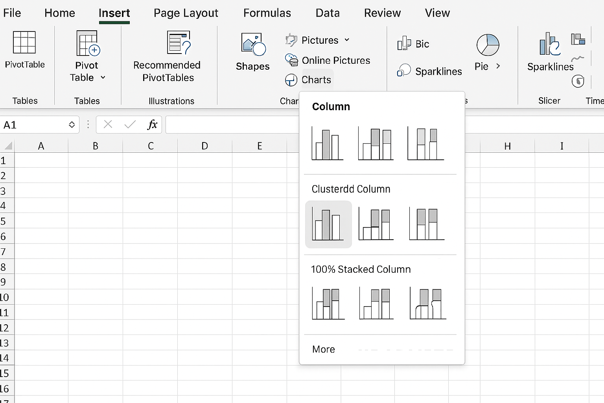Select third chart under Clusterdd Column

coord(427,224)
